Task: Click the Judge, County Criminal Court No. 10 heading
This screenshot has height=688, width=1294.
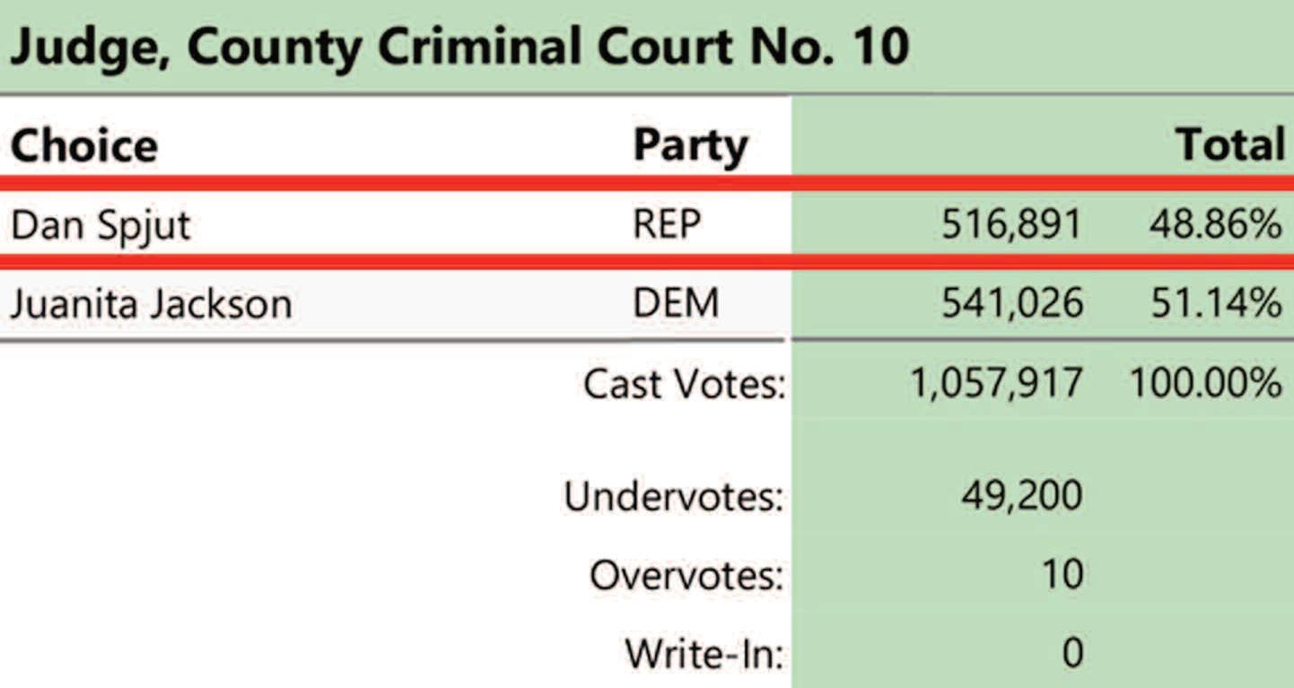Action: tap(459, 48)
